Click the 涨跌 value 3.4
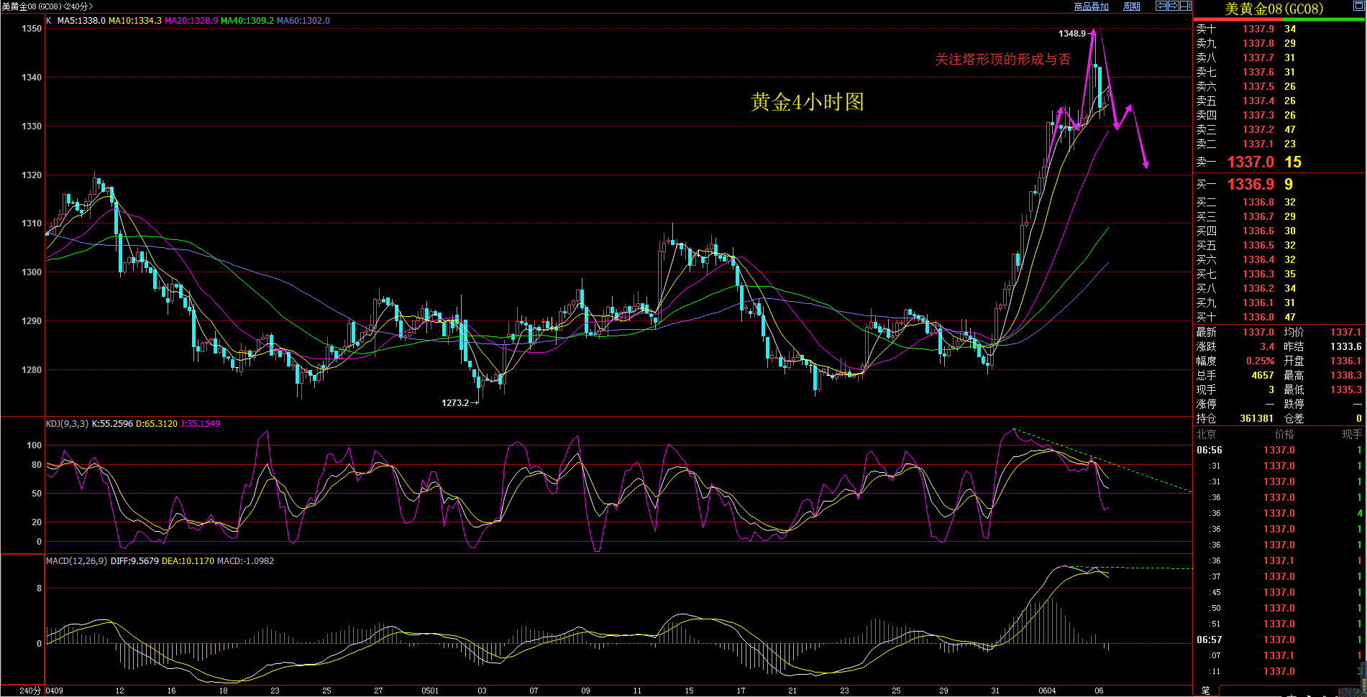Image resolution: width=1367 pixels, height=697 pixels. tap(1267, 346)
